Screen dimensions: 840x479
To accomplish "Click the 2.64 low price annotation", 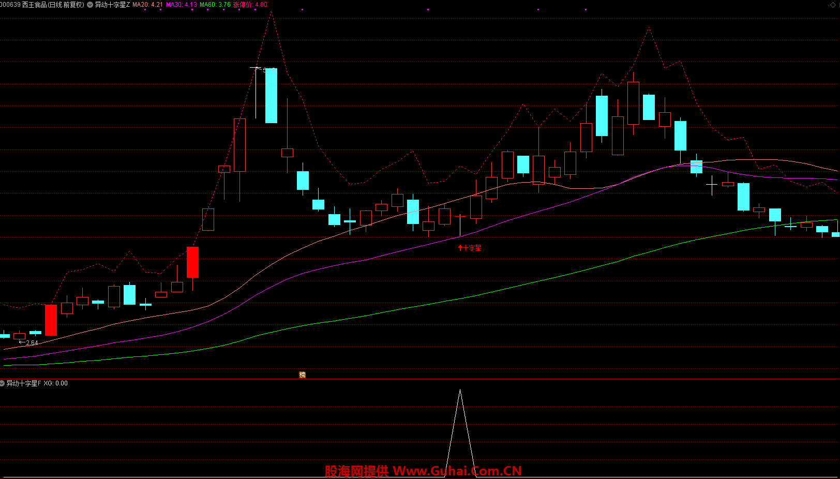I will click(28, 342).
